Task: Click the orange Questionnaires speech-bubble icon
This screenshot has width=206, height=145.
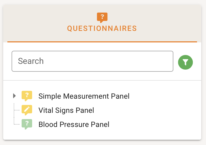Action: click(102, 17)
